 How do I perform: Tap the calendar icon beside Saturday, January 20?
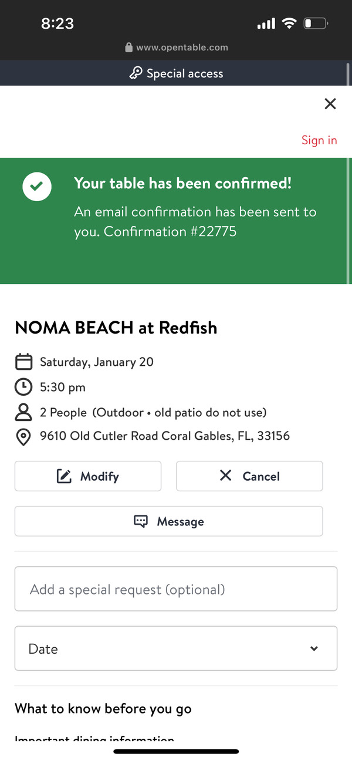click(23, 362)
